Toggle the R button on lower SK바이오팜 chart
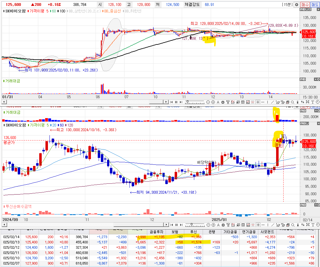 307,123
